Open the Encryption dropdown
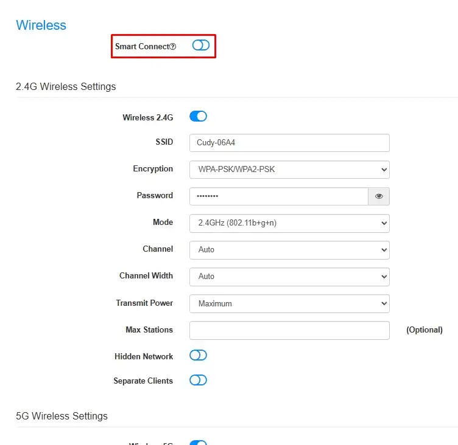Viewport: 458px width, 445px height. (x=289, y=170)
